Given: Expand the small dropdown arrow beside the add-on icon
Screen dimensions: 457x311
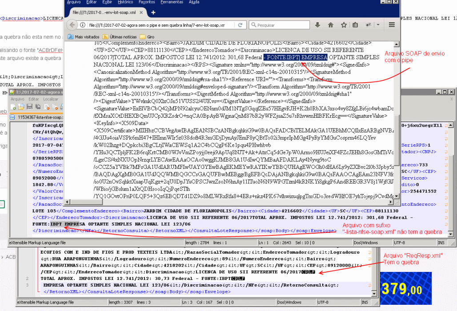Looking at the screenshot, I should (378, 25).
